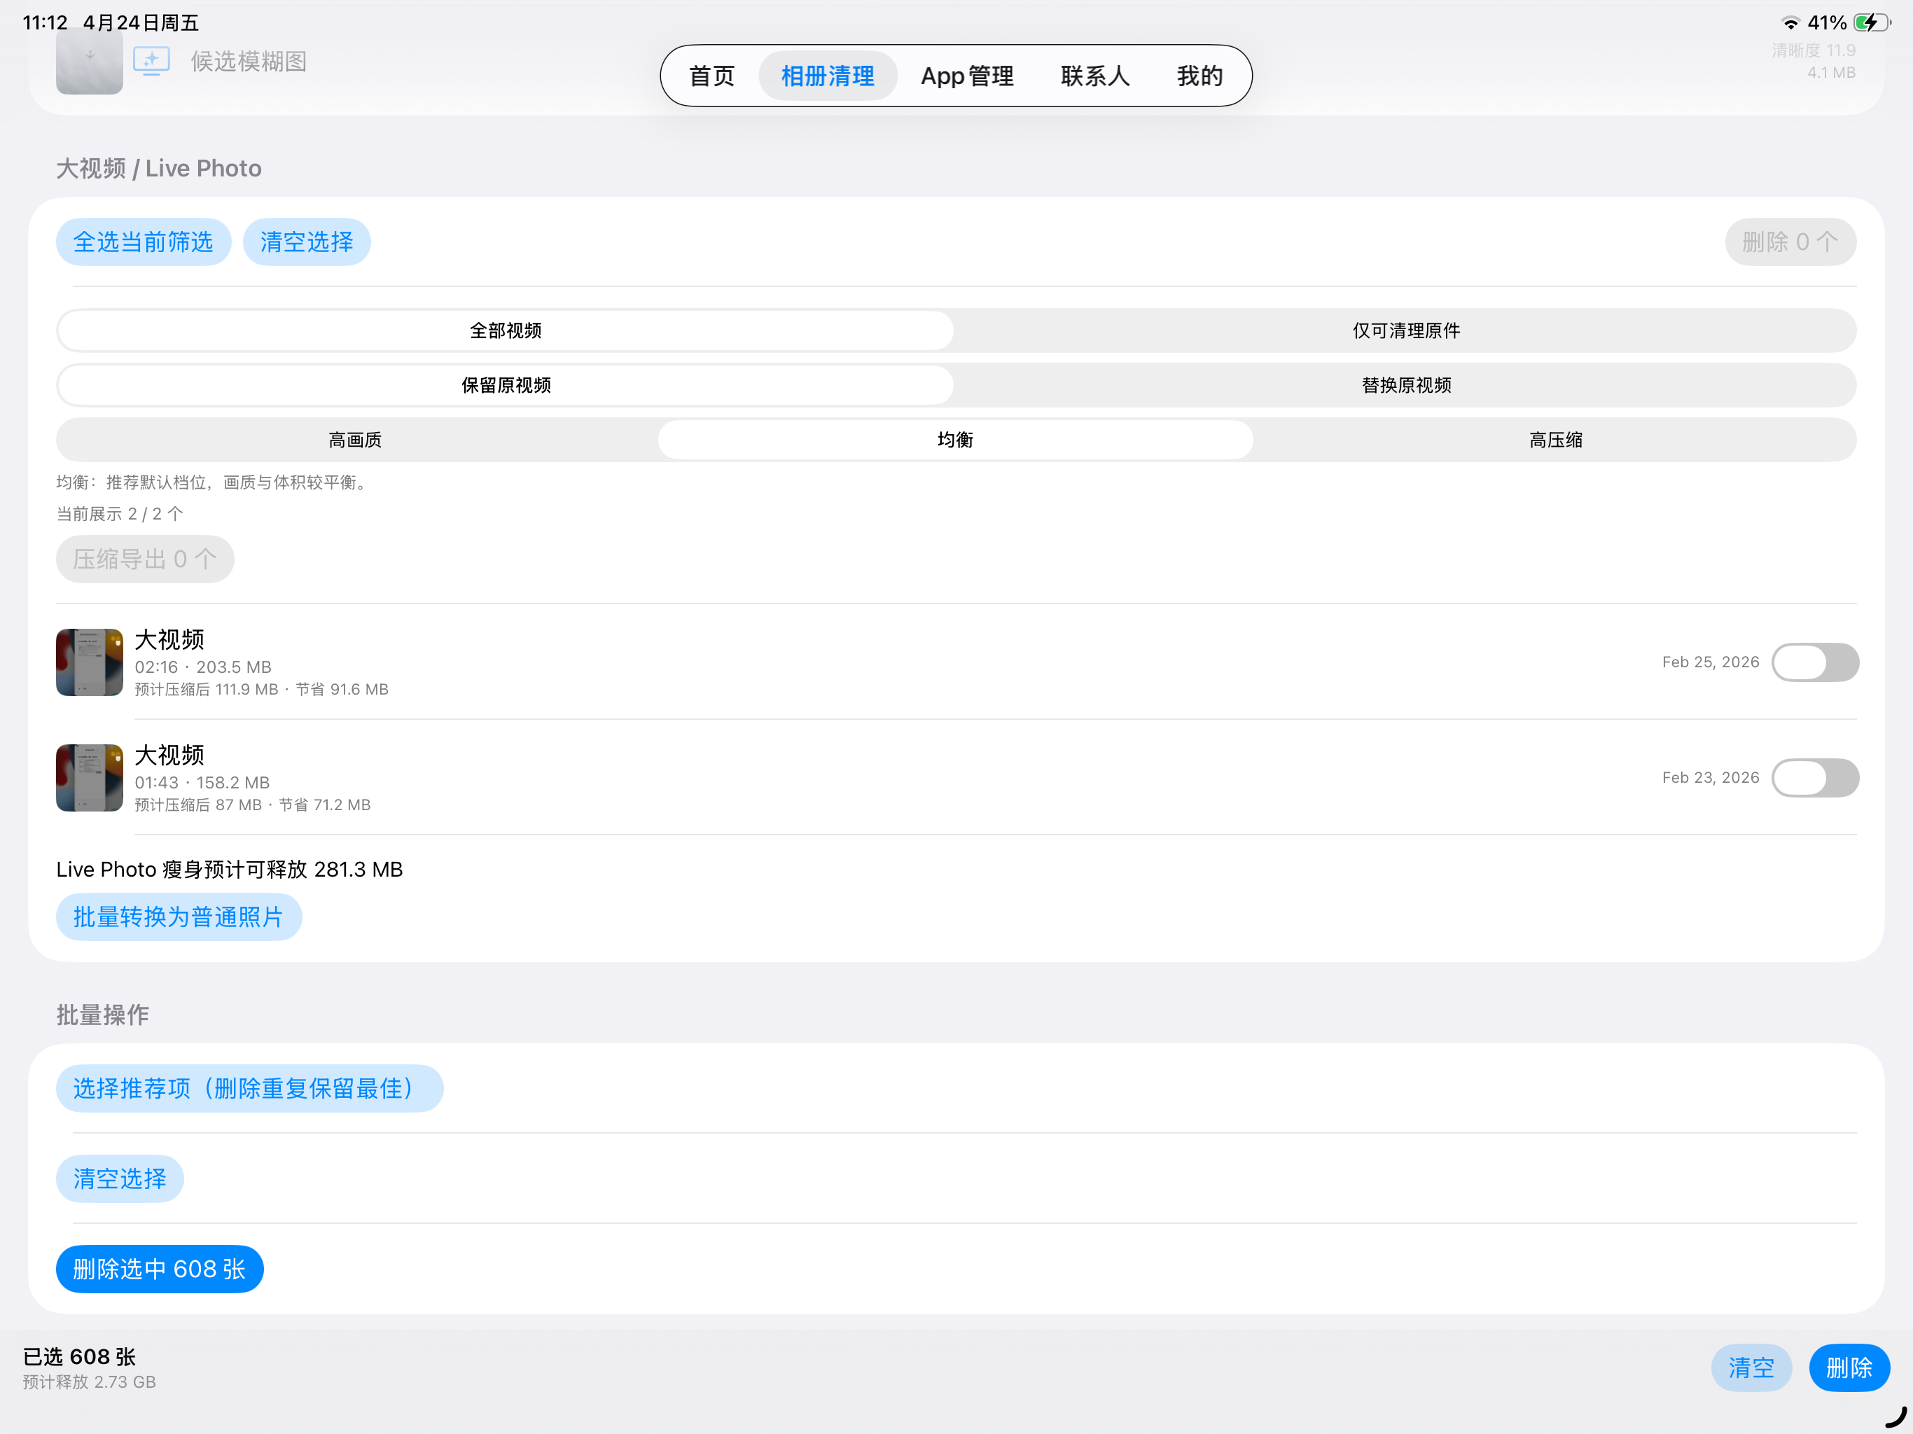This screenshot has height=1434, width=1913.
Task: Select the 相册清理 tab
Action: click(828, 76)
